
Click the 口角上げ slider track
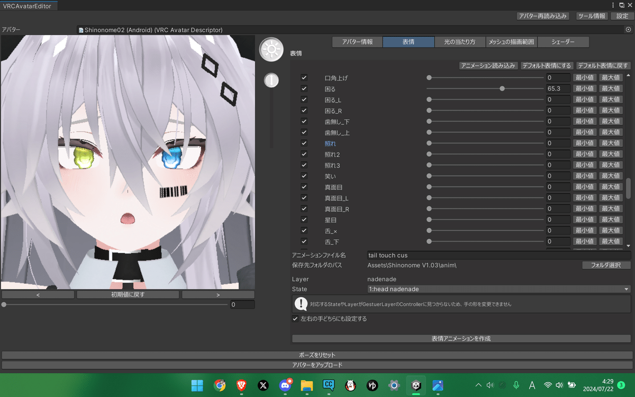tap(485, 78)
